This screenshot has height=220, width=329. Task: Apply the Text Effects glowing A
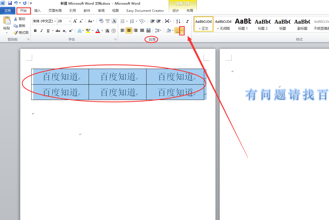click(79, 31)
